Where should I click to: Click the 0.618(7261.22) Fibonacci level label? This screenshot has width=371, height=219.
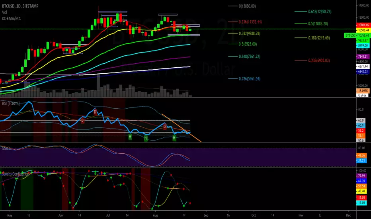(x=249, y=57)
